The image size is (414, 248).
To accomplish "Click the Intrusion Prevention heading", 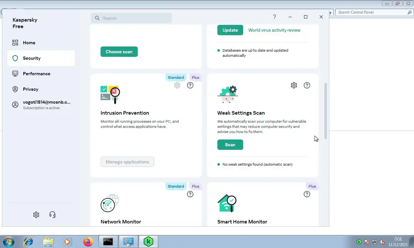I will pos(125,113).
